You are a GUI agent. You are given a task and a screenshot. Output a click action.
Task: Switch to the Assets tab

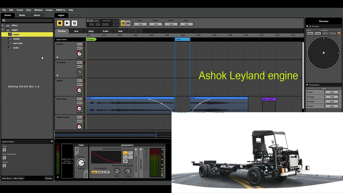click(37, 15)
